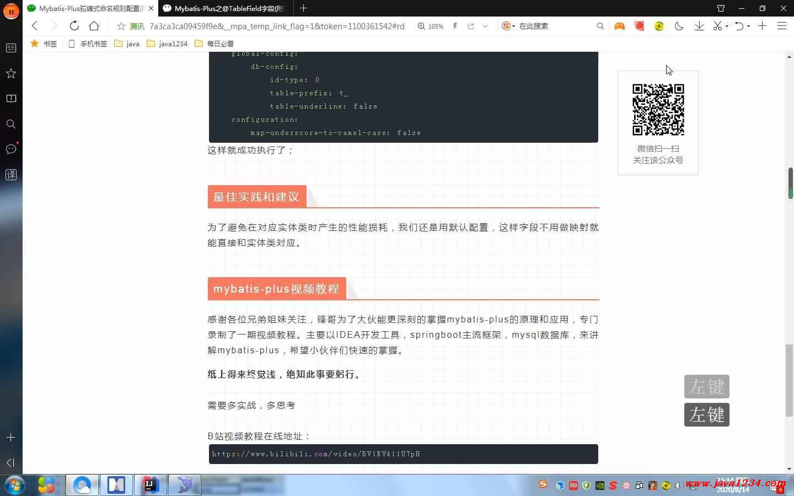Click the 这样就成功执行了 text line
This screenshot has height=496, width=794.
coord(251,150)
